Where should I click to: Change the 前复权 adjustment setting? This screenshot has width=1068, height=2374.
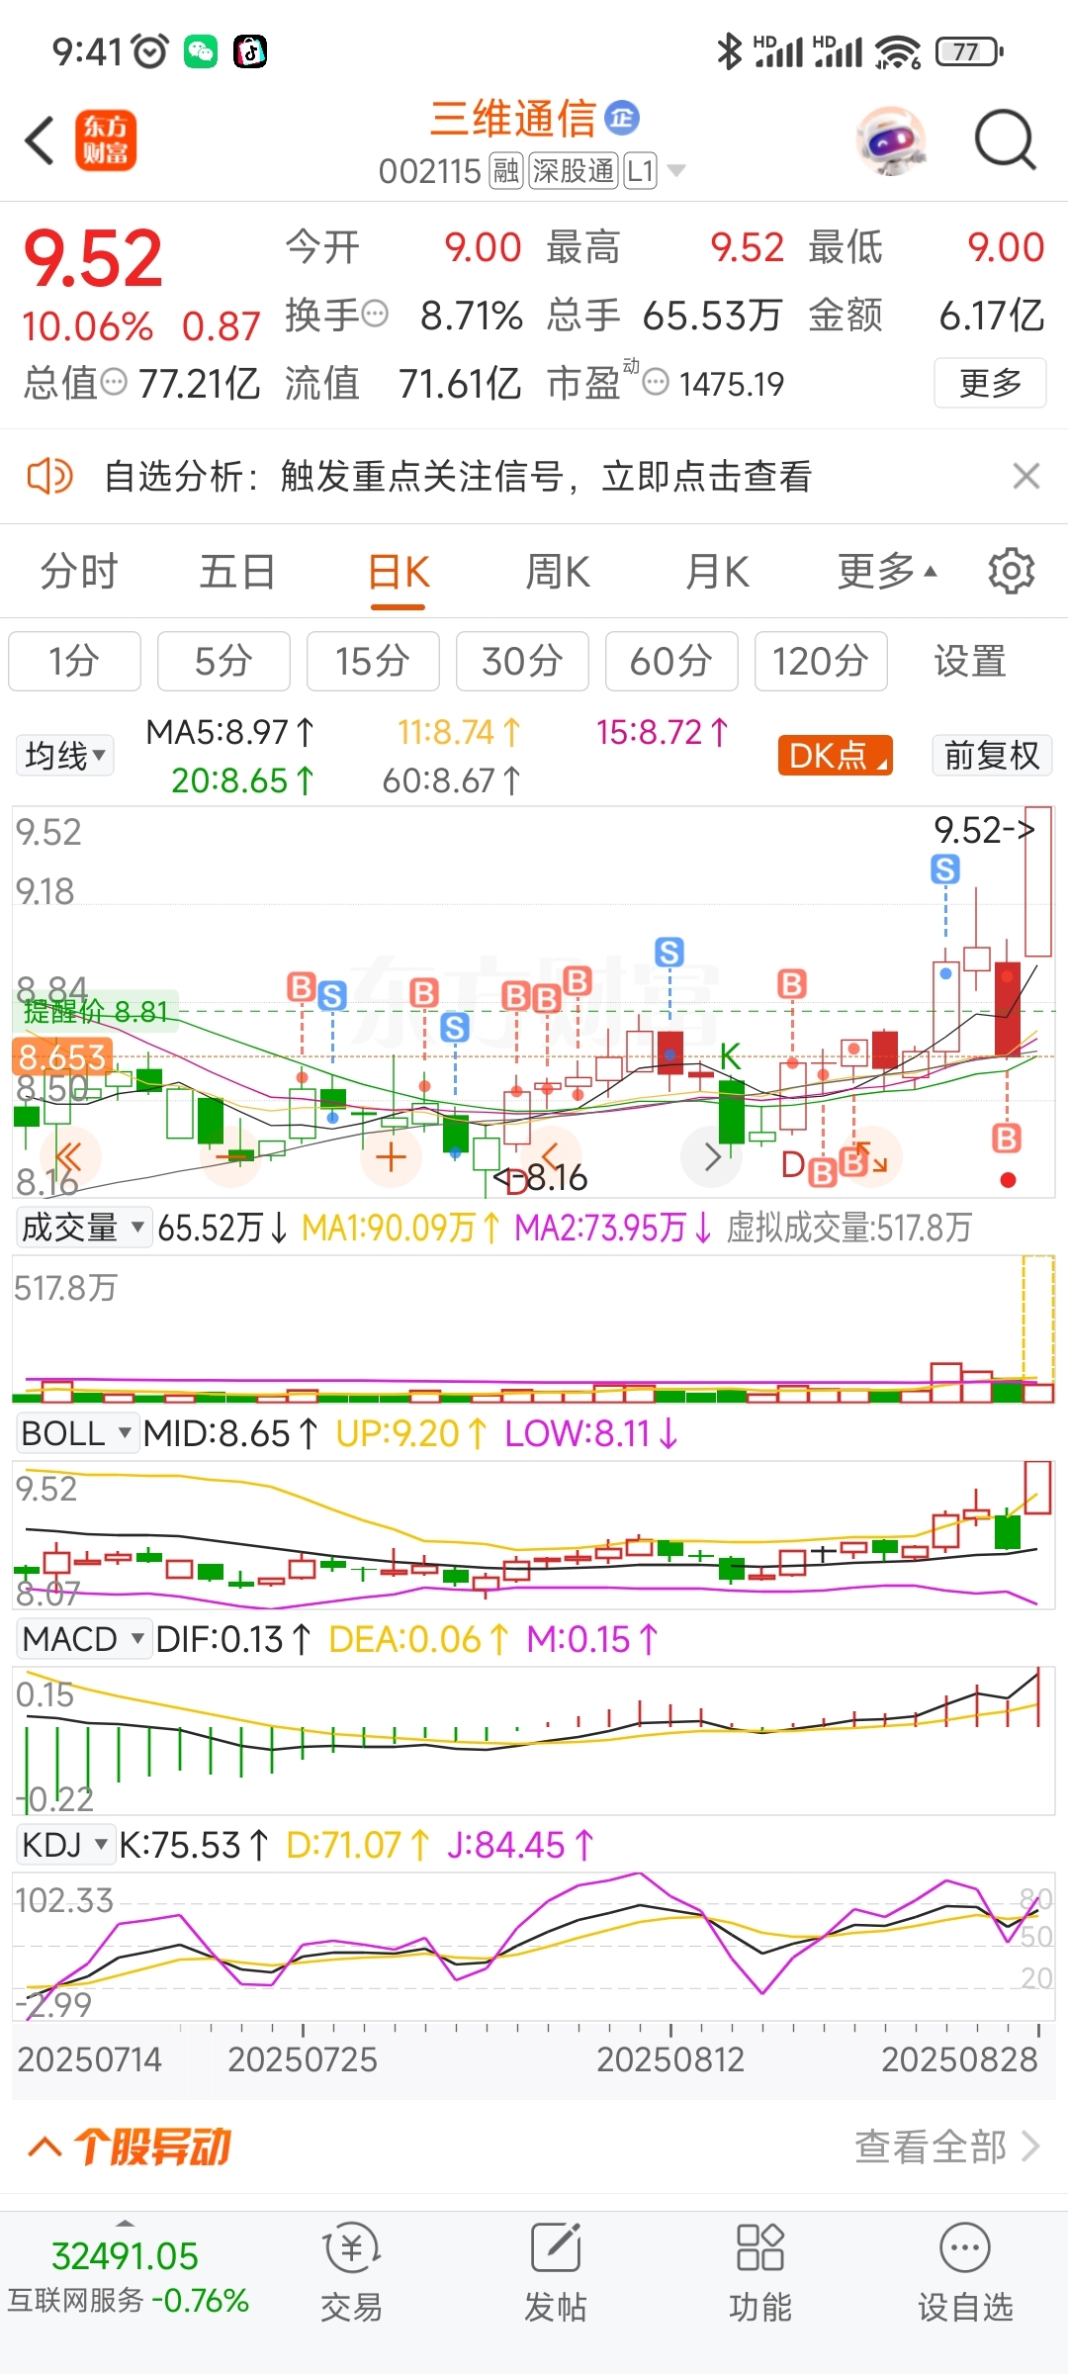[992, 756]
